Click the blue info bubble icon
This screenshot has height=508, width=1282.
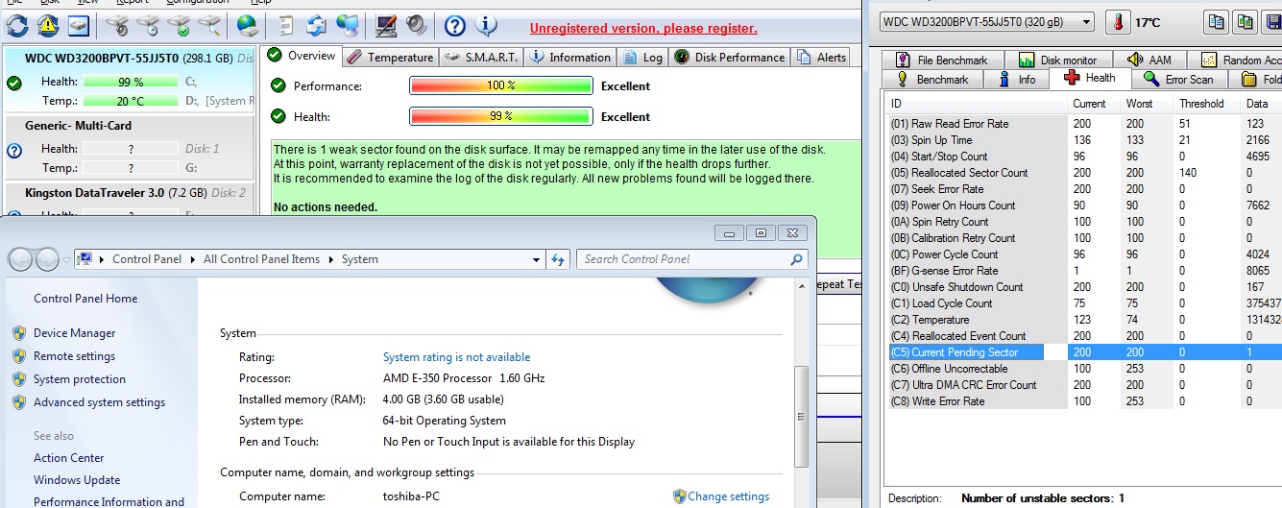coord(486,25)
